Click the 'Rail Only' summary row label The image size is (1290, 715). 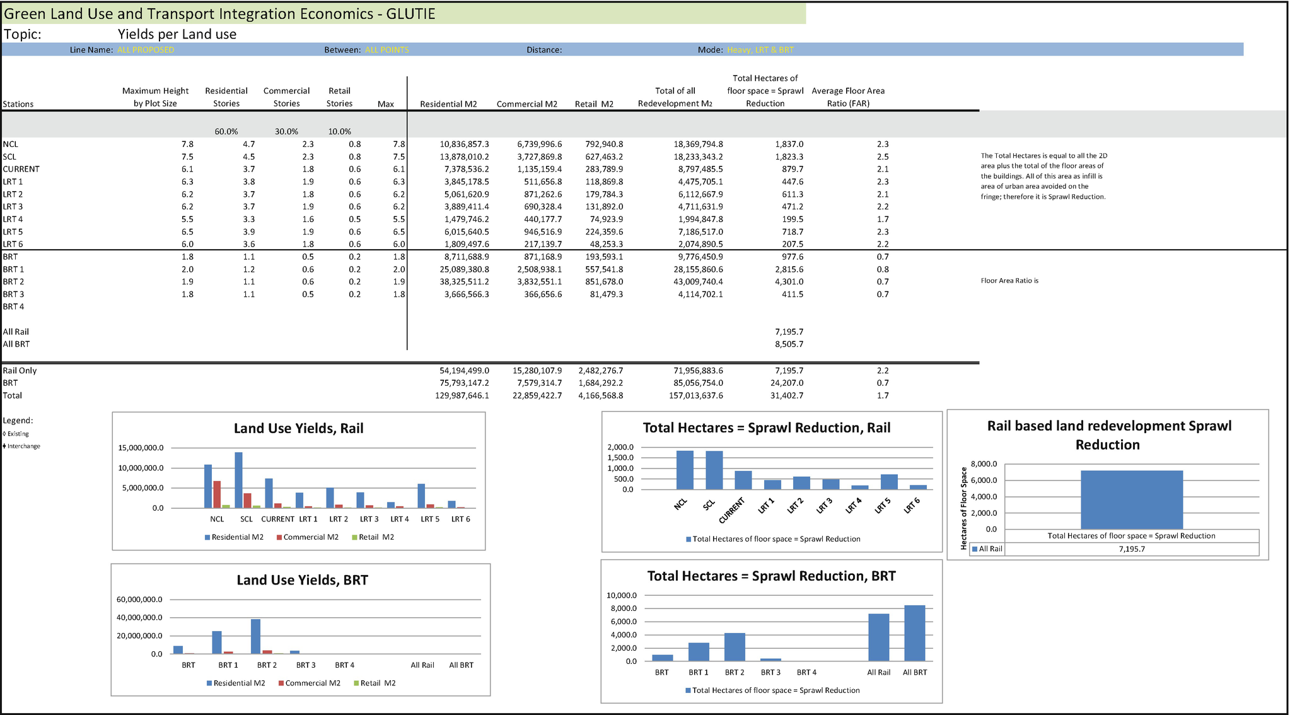click(20, 371)
